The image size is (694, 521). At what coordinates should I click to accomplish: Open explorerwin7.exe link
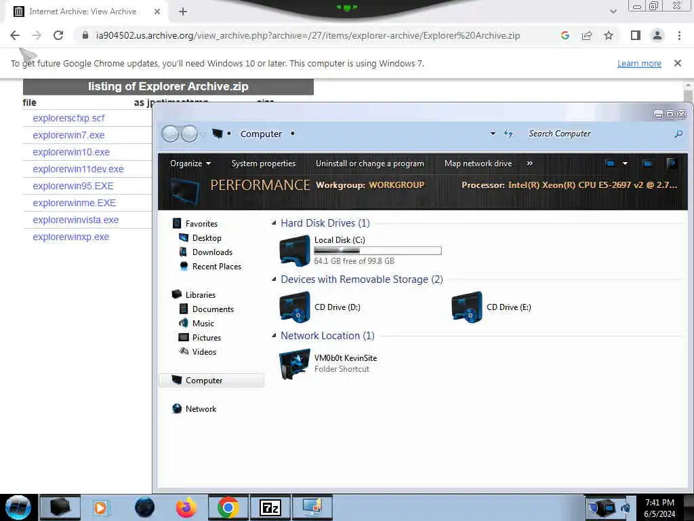68,135
